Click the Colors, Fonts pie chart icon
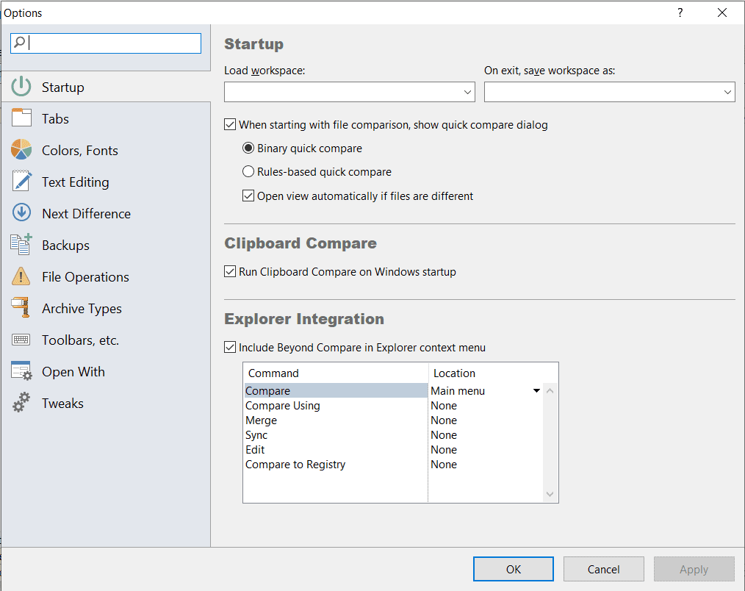This screenshot has height=591, width=745. 21,150
